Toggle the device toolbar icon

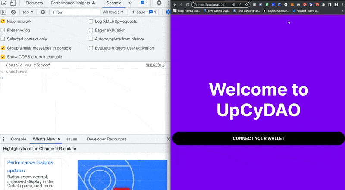[x=13, y=3]
